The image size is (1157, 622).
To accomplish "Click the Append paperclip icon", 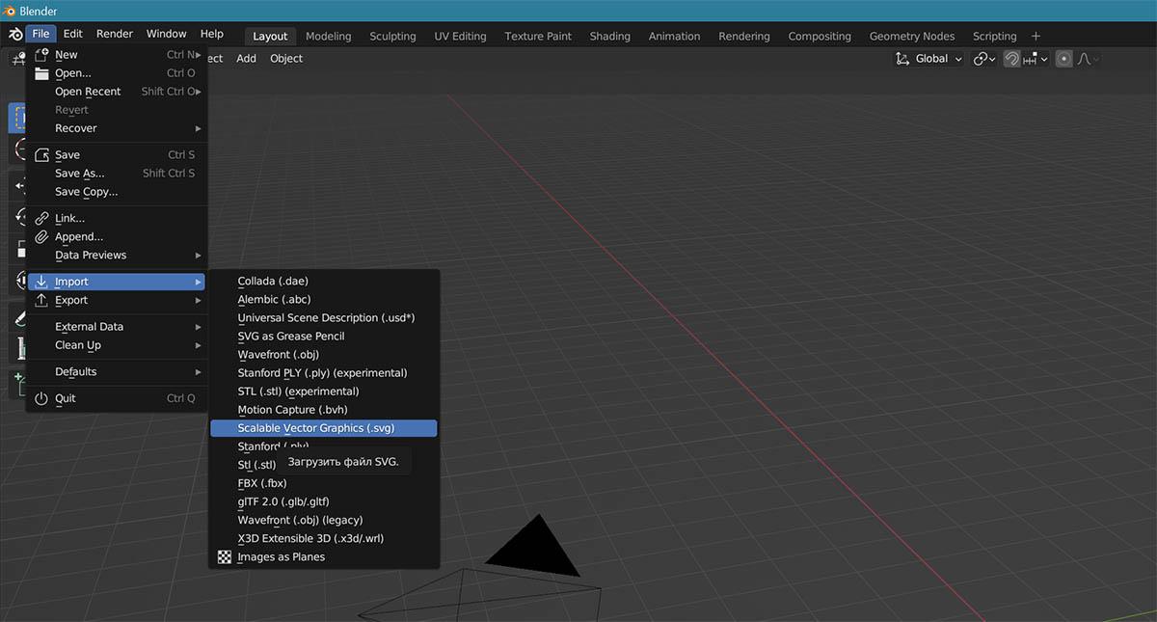I will click(41, 237).
